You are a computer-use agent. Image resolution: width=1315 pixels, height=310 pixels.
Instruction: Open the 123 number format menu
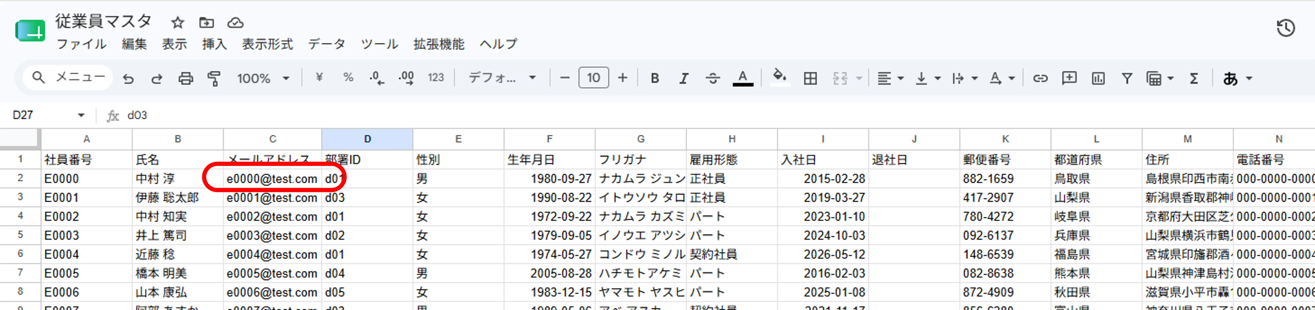click(435, 78)
